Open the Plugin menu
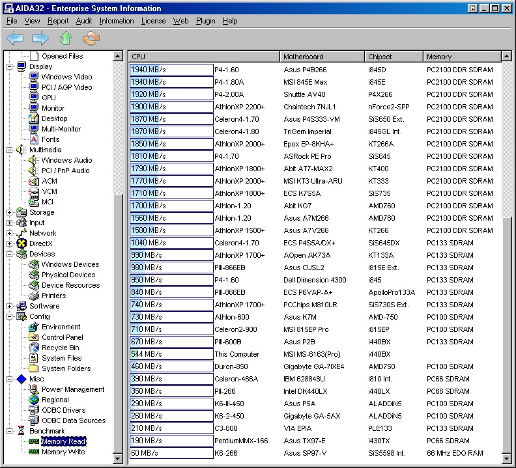This screenshot has width=516, height=468. coord(205,21)
